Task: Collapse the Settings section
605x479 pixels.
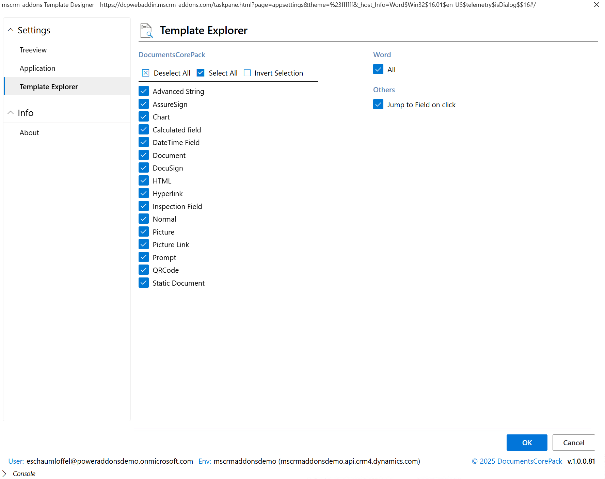Action: [x=11, y=30]
